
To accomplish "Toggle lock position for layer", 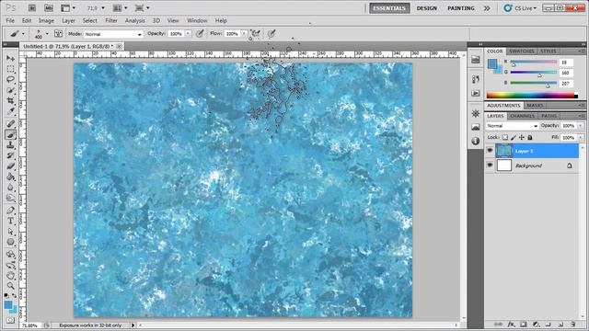I will [522, 137].
